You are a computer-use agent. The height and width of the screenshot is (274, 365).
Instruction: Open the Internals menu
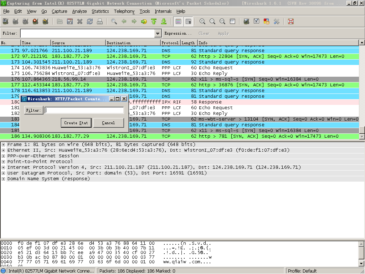tap(163, 11)
